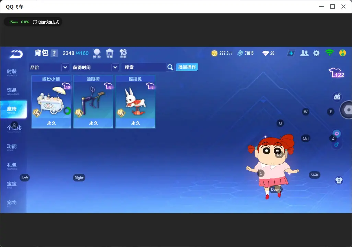Viewport: 352px width, 247px height.
Task: Select the 座椅 throne tab
Action: 13,109
